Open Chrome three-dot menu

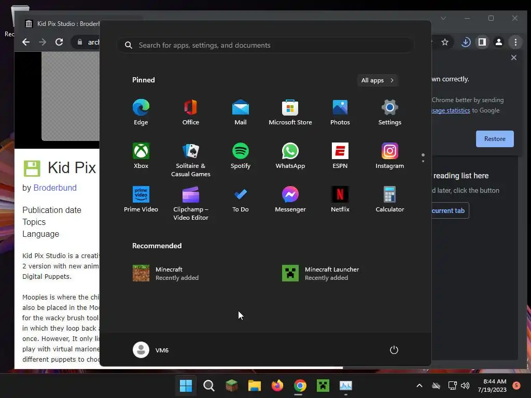pos(515,42)
